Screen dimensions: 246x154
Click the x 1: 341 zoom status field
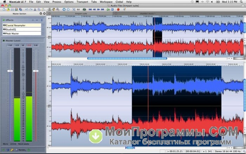pos(207,151)
